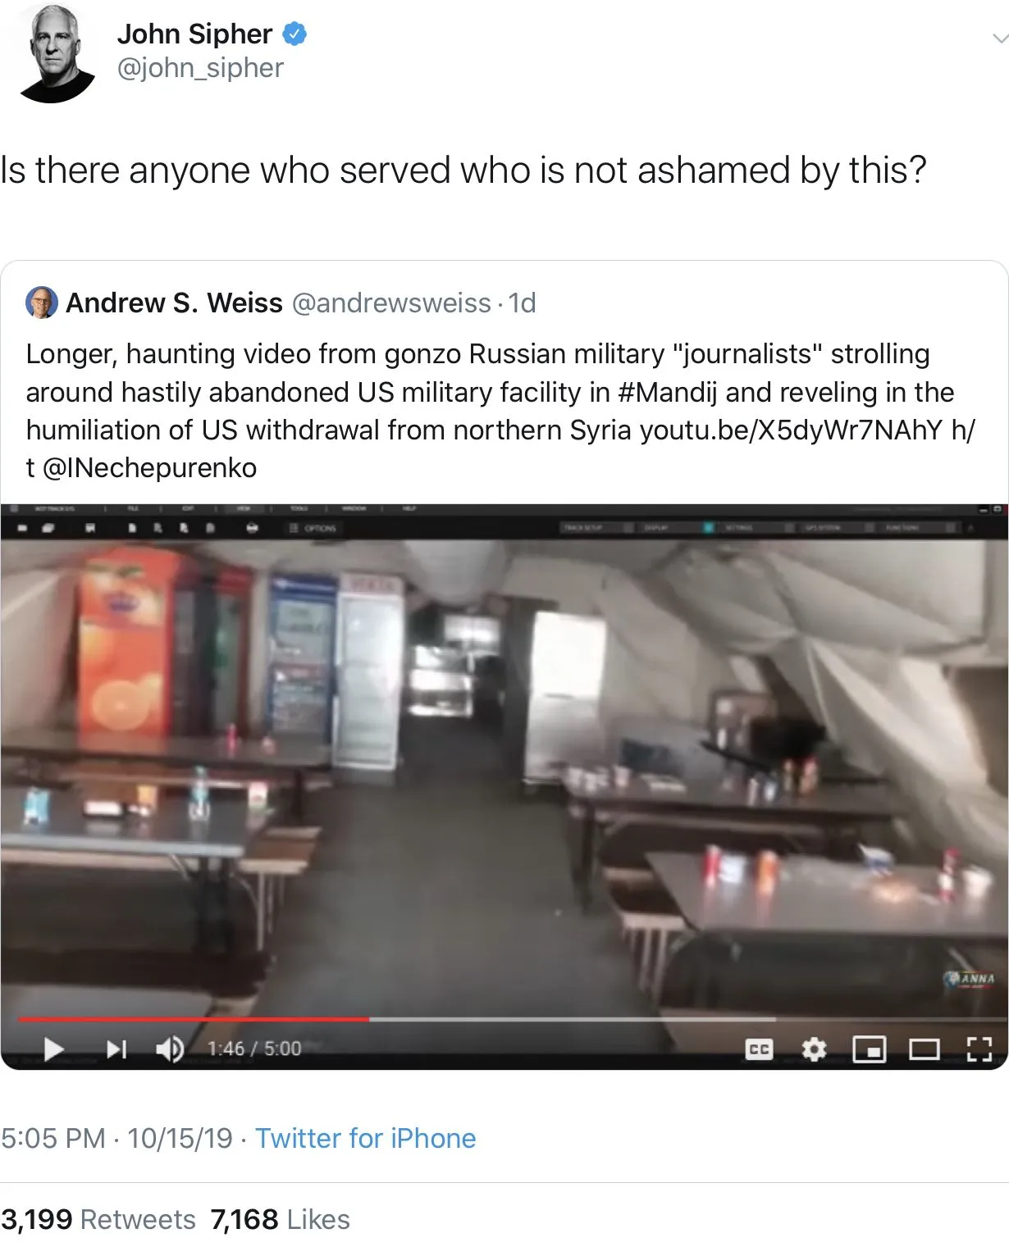
Task: Open the tweet options chevron dropdown
Action: [999, 38]
